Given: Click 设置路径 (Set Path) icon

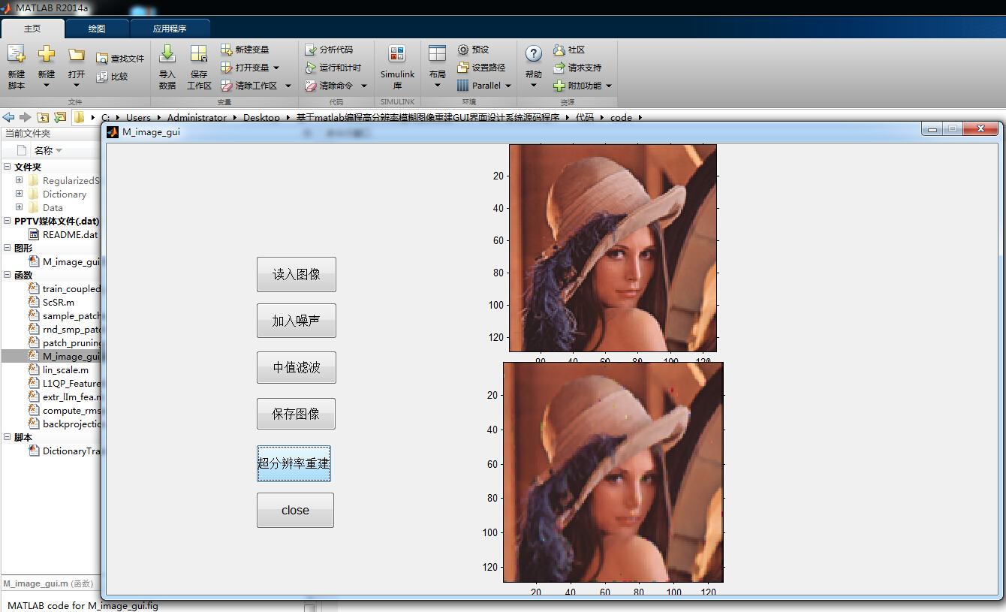Looking at the screenshot, I should 463,68.
